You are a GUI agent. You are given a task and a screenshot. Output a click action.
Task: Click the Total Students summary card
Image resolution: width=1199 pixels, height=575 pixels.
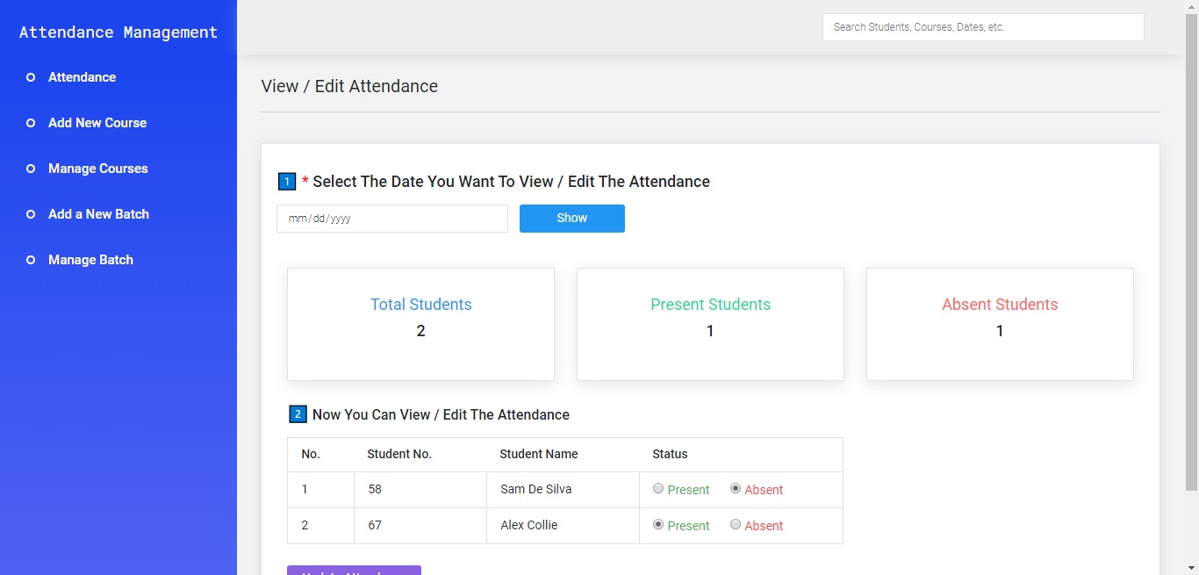pos(420,324)
